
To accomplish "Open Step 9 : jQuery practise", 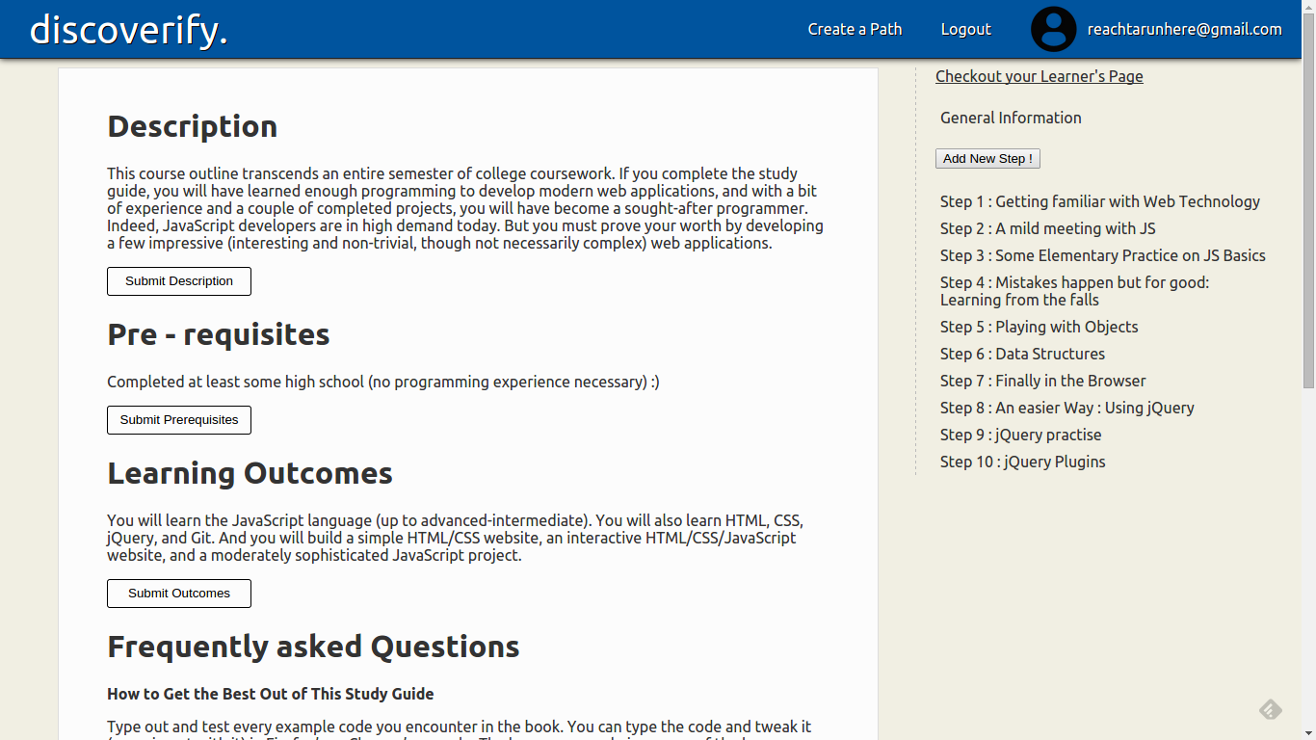I will point(1021,435).
